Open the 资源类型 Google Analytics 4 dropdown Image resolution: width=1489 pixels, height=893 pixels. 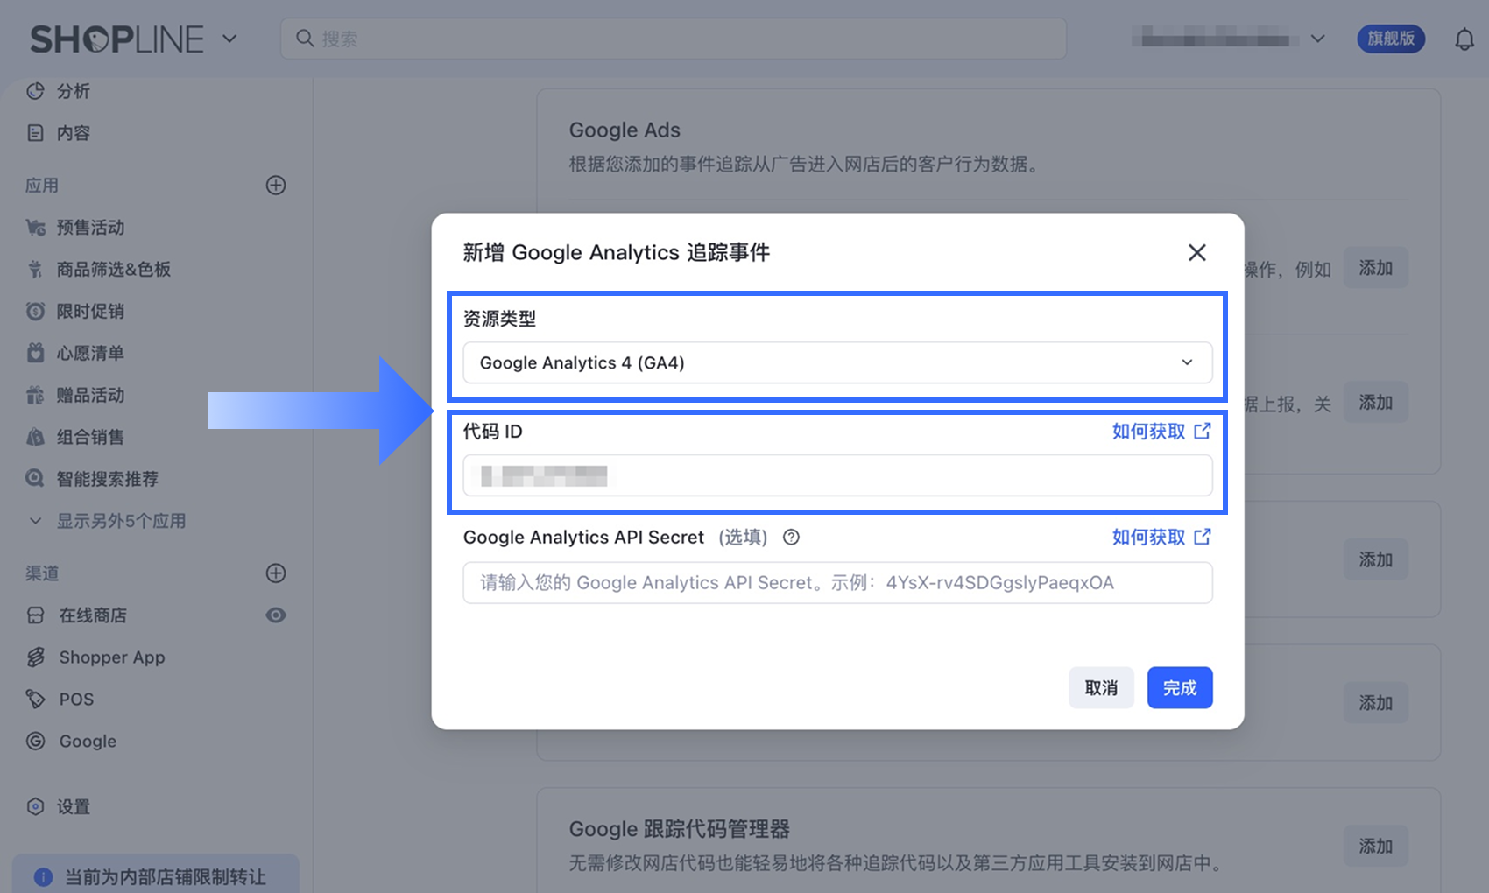(837, 362)
